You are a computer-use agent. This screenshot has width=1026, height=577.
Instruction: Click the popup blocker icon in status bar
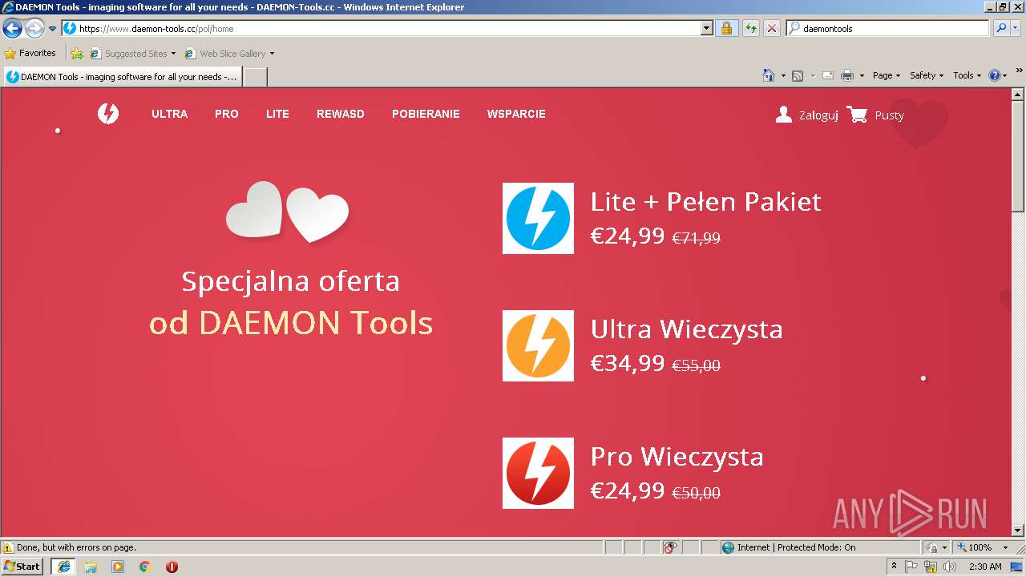(x=670, y=547)
